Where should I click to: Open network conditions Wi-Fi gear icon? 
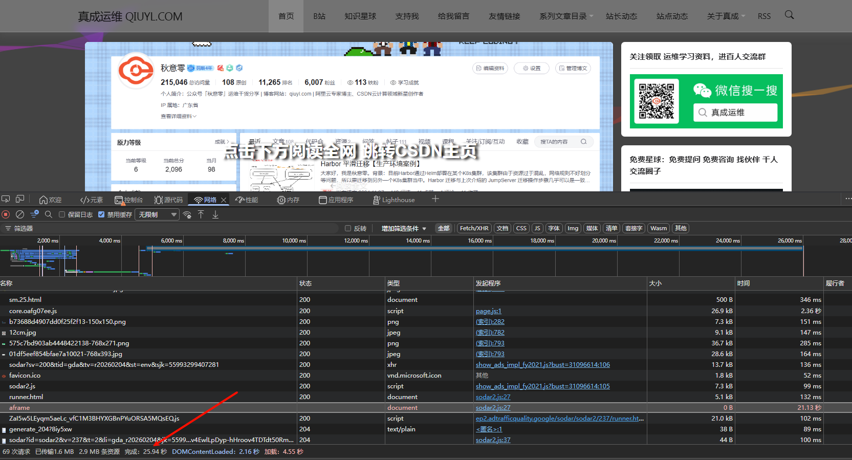tap(187, 215)
